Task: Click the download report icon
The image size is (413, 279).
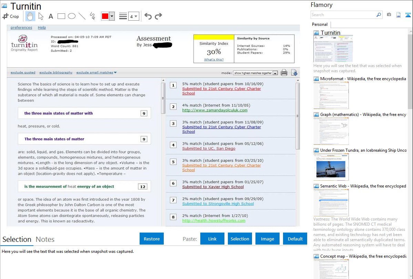Action: pyautogui.click(x=294, y=73)
